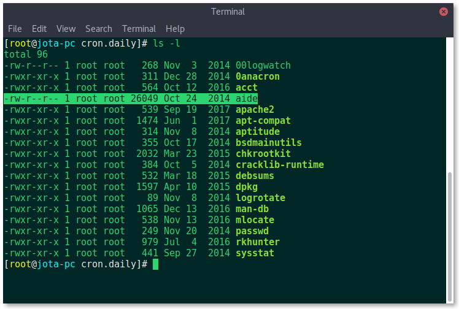Viewport: 459px width, 309px height.
Task: Click the 'logrotate' file name
Action: [x=260, y=198]
